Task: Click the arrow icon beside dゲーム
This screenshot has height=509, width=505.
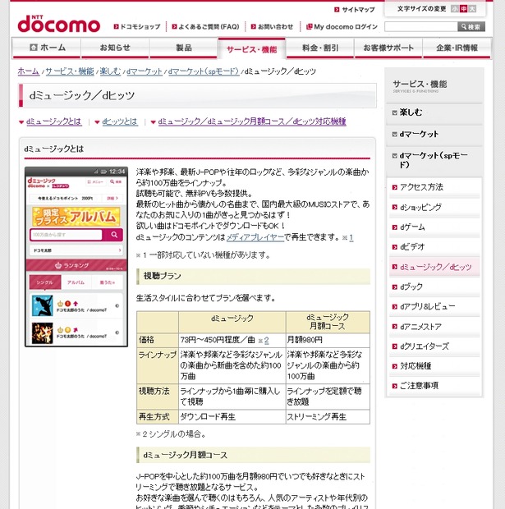Action: (395, 227)
